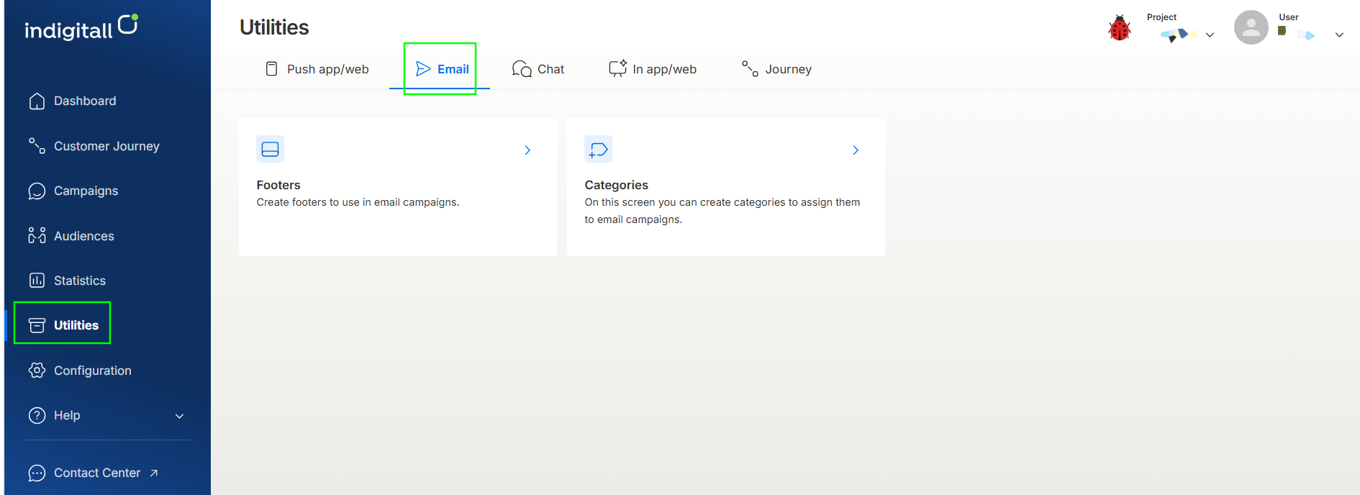1360x495 pixels.
Task: Open Footers using its chevron arrow
Action: click(527, 150)
